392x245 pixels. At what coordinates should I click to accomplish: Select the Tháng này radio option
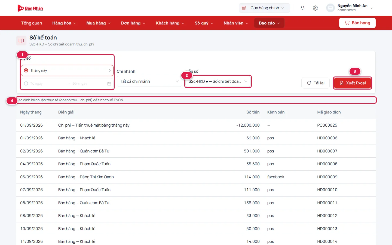[x=26, y=71]
